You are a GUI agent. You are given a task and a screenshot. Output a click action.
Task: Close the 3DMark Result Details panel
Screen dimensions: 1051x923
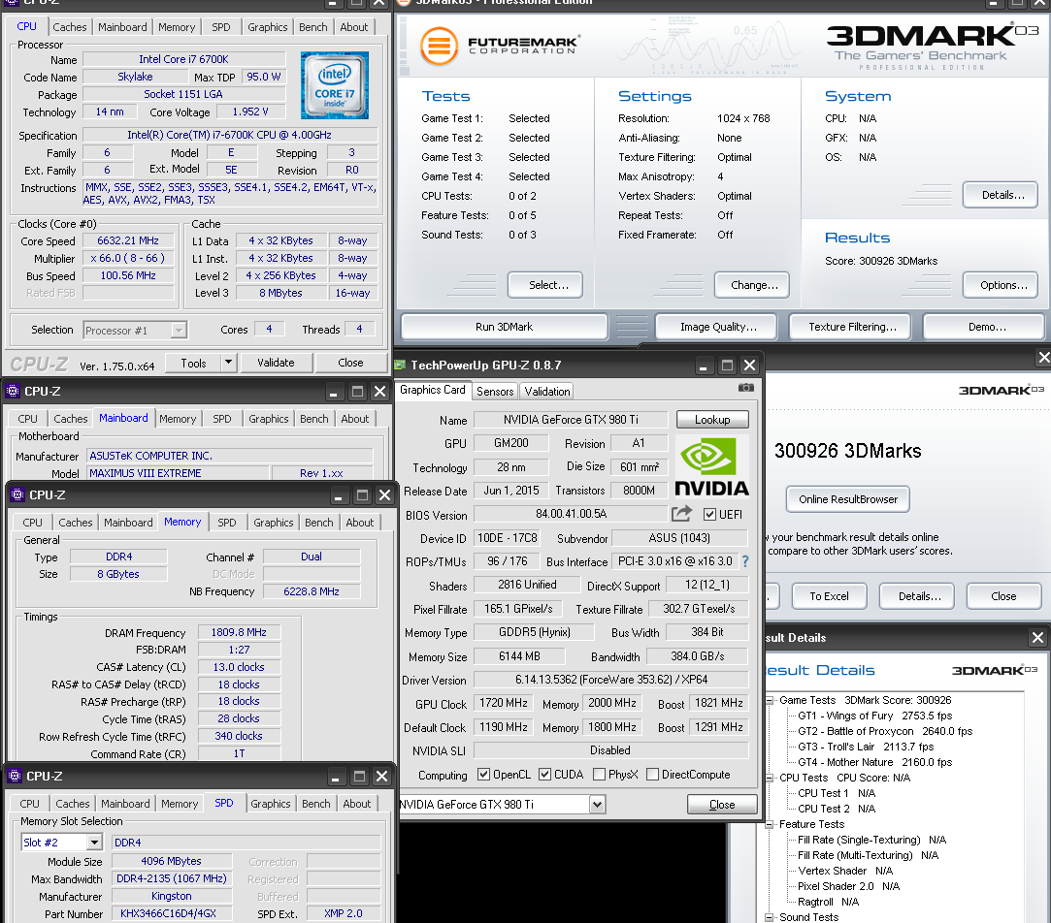click(1037, 638)
